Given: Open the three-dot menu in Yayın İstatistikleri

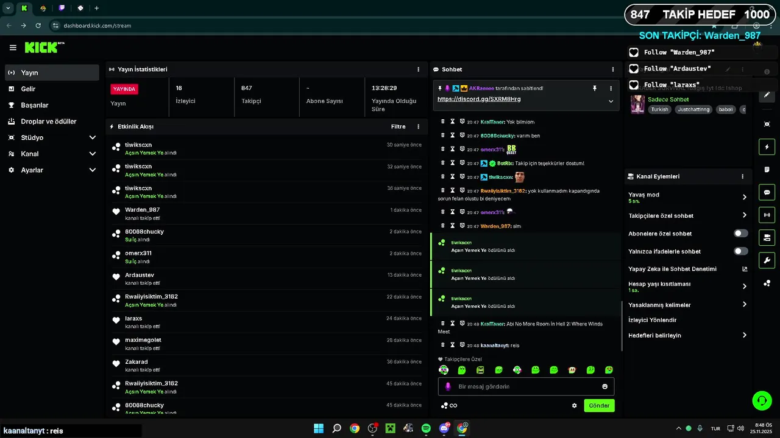Looking at the screenshot, I should 418,69.
